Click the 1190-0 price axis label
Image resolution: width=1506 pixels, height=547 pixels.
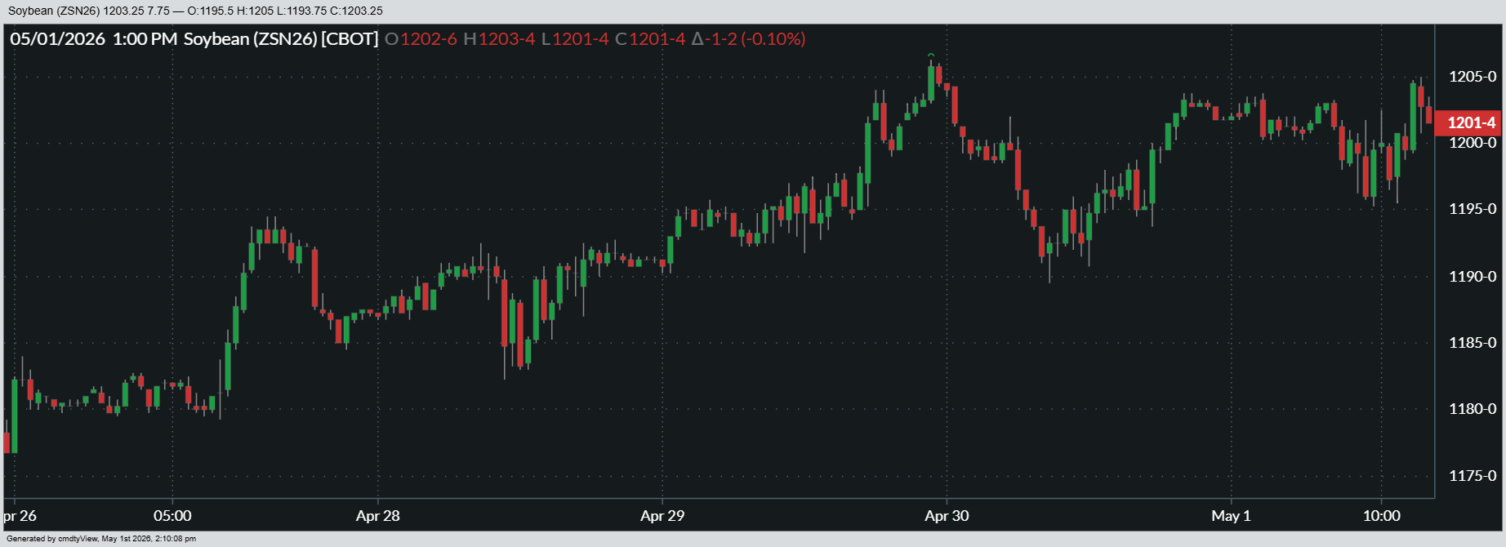(x=1473, y=277)
